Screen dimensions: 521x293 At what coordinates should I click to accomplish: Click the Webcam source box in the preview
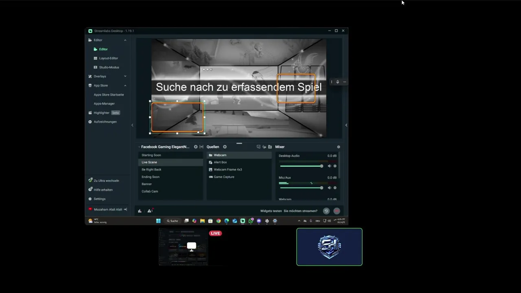point(177,117)
